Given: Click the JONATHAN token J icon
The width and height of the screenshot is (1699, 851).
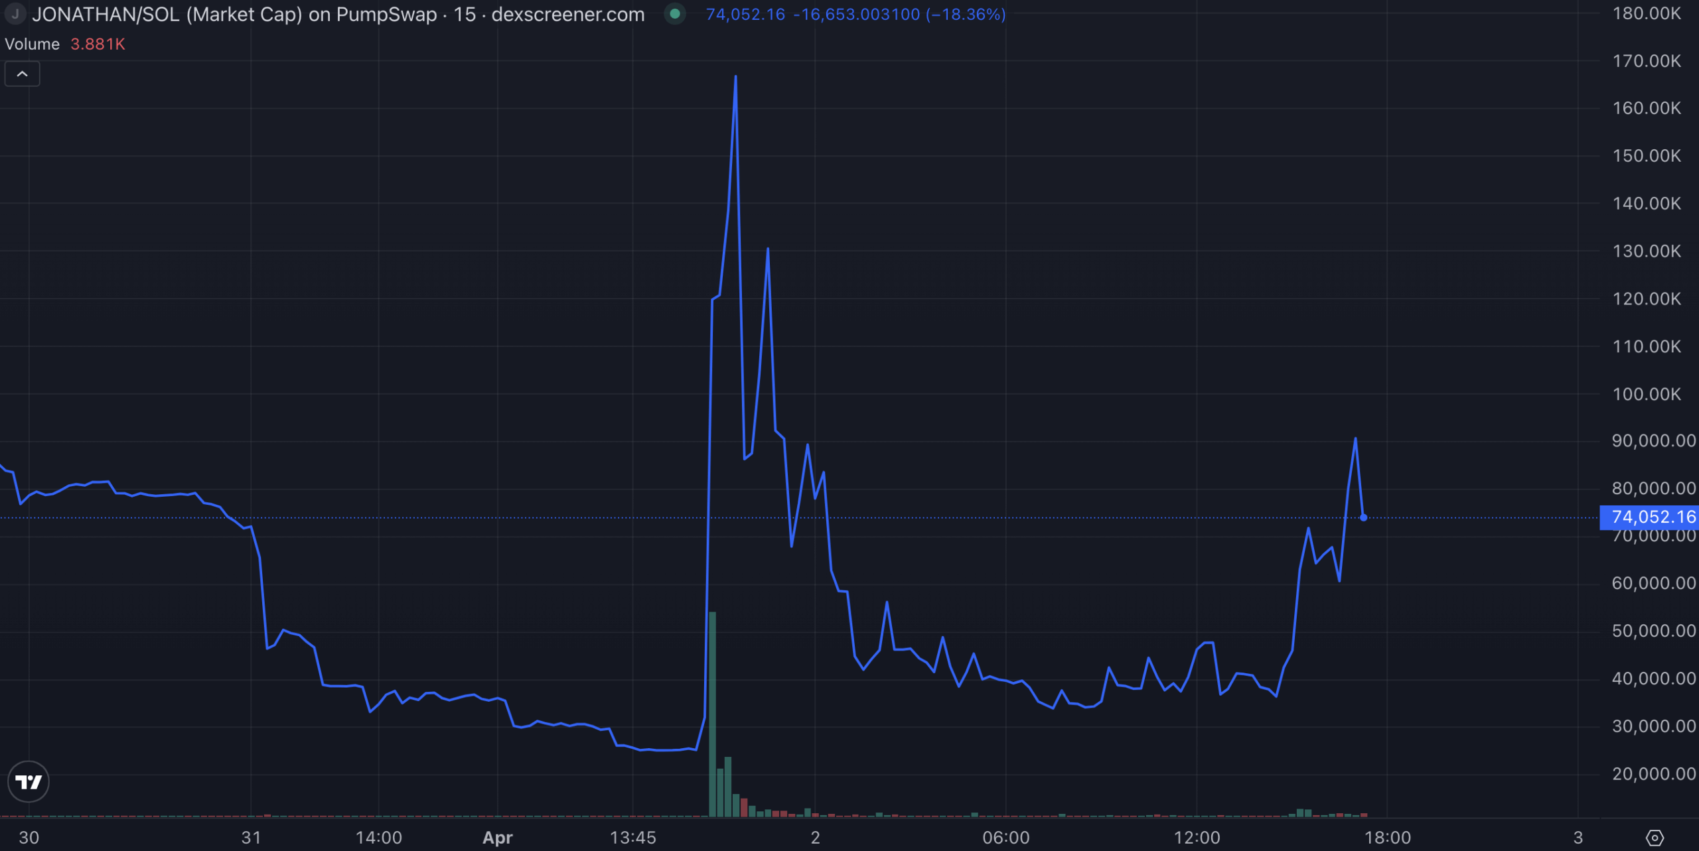Looking at the screenshot, I should tap(15, 14).
